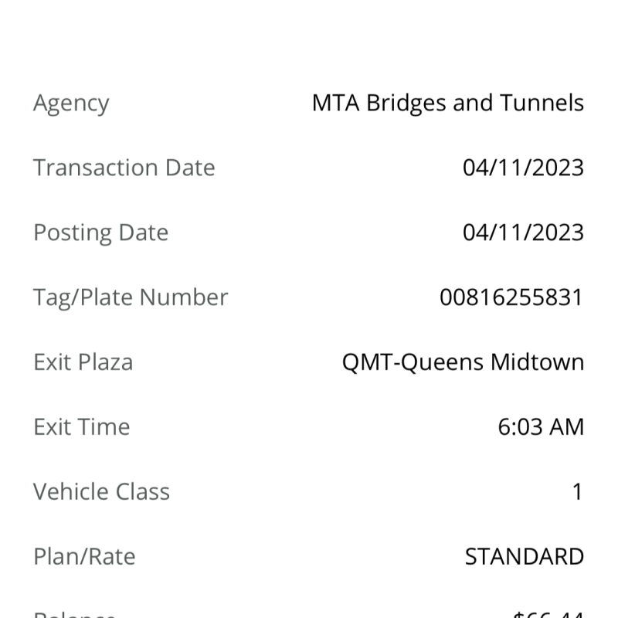Click the Plan/Rate label
Viewport: 618px width, 618px height.
(x=84, y=556)
